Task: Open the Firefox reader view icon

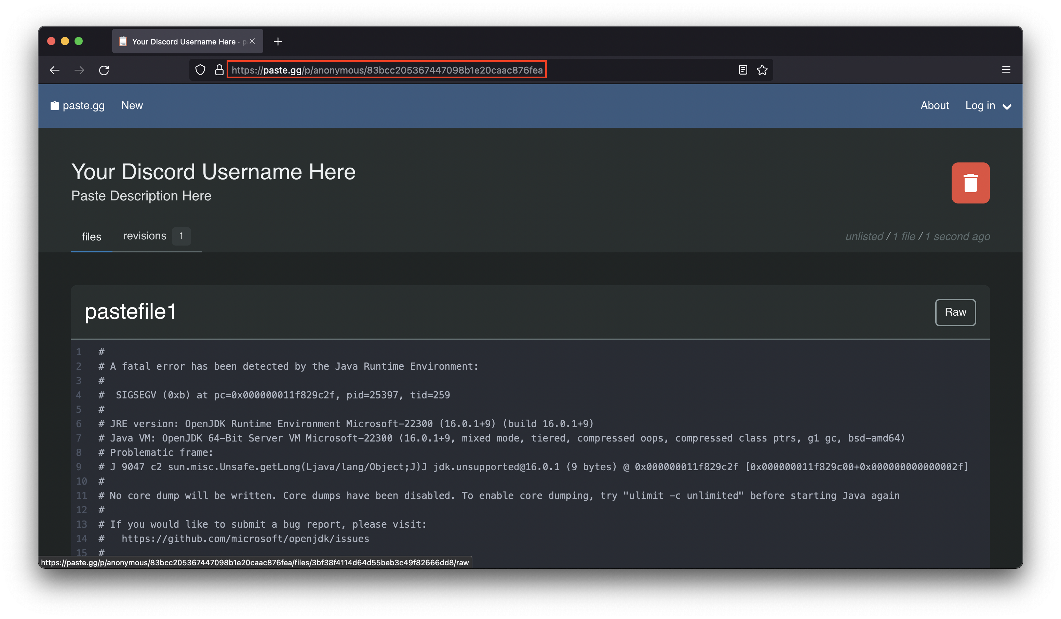Action: pos(743,70)
